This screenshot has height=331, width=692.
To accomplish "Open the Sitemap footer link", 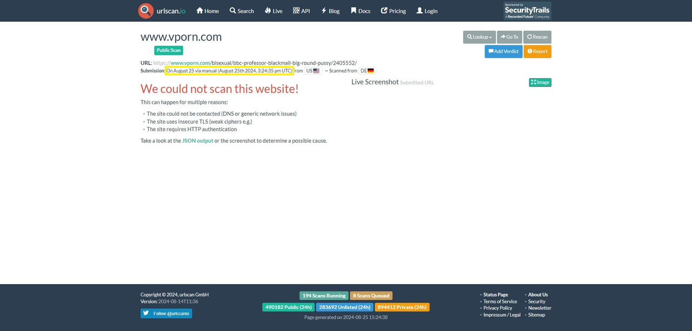I will pos(536,315).
